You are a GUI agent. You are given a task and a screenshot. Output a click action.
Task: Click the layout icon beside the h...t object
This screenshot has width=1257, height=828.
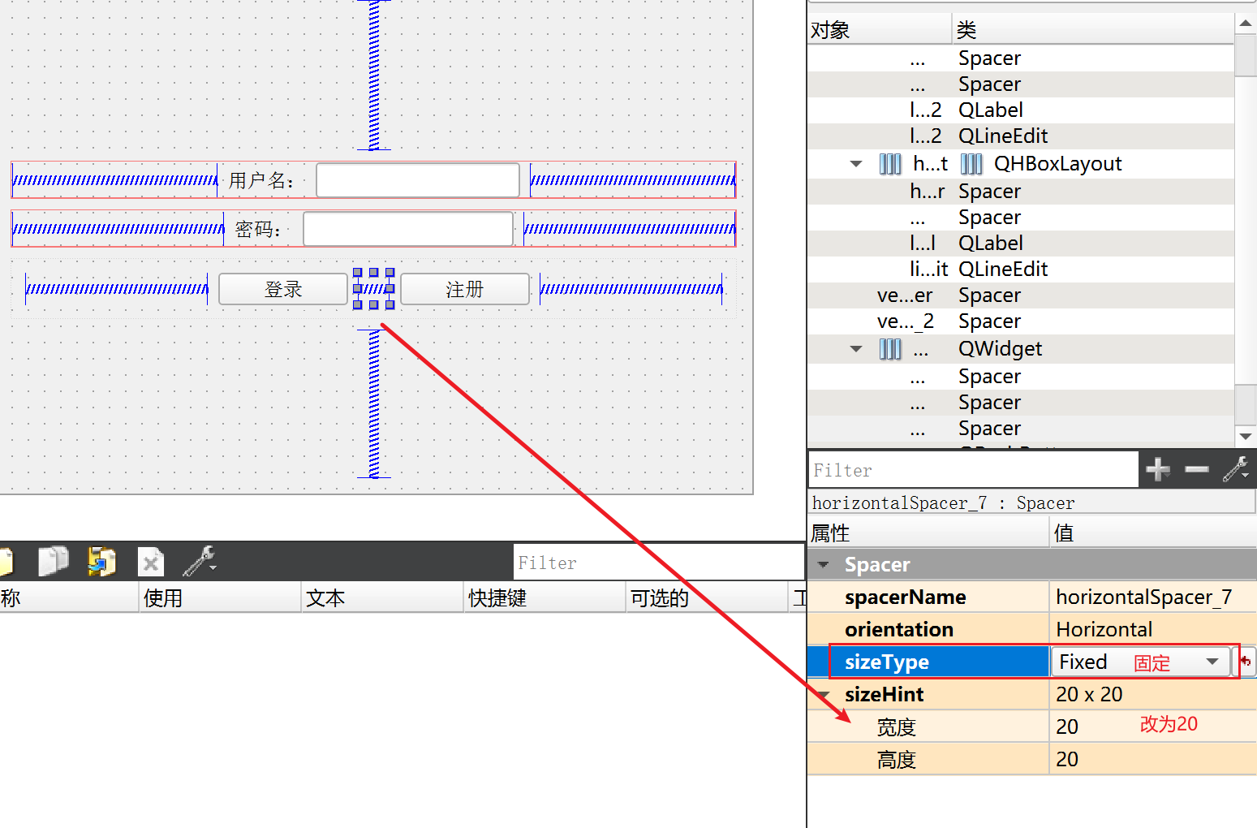pyautogui.click(x=890, y=164)
